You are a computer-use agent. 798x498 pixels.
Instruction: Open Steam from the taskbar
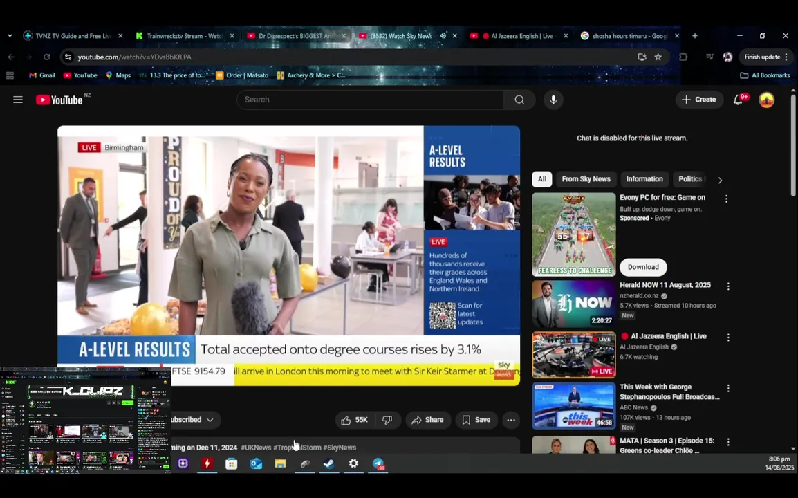(328, 463)
